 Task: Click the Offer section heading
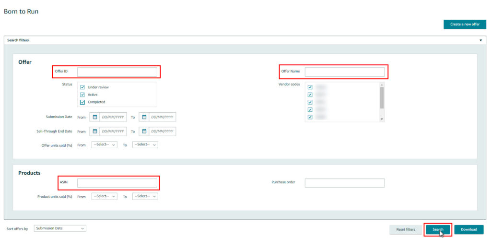click(x=25, y=62)
